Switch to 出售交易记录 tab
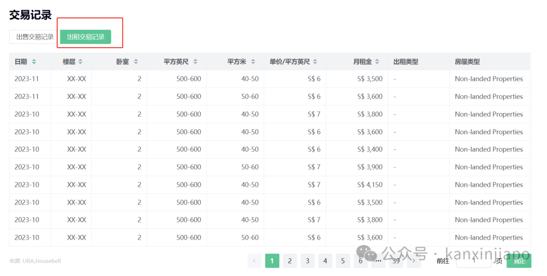Image resolution: width=547 pixels, height=276 pixels. (x=34, y=37)
